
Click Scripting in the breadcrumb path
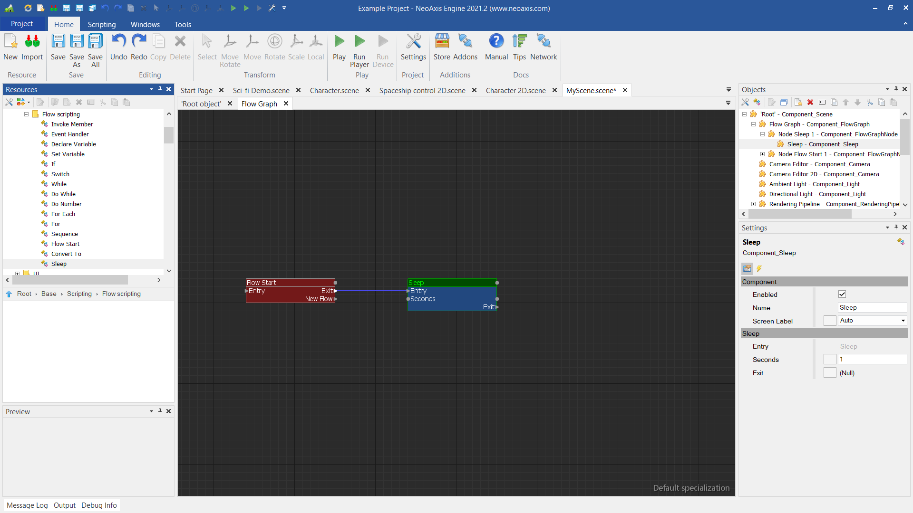tap(79, 294)
